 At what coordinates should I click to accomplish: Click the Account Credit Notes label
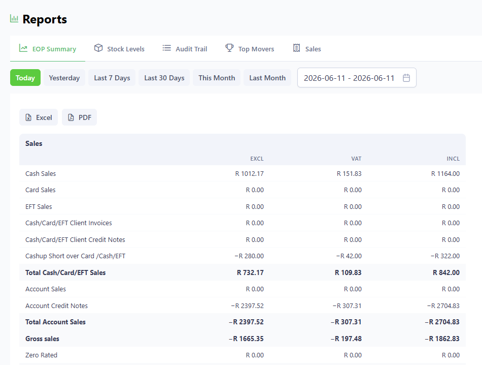tap(56, 306)
